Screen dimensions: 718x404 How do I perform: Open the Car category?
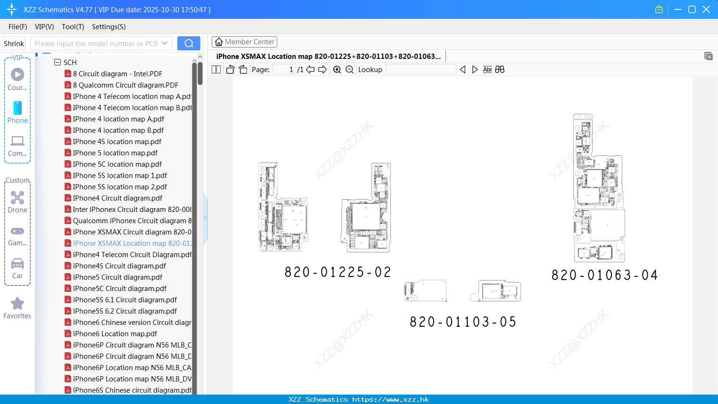(x=17, y=268)
